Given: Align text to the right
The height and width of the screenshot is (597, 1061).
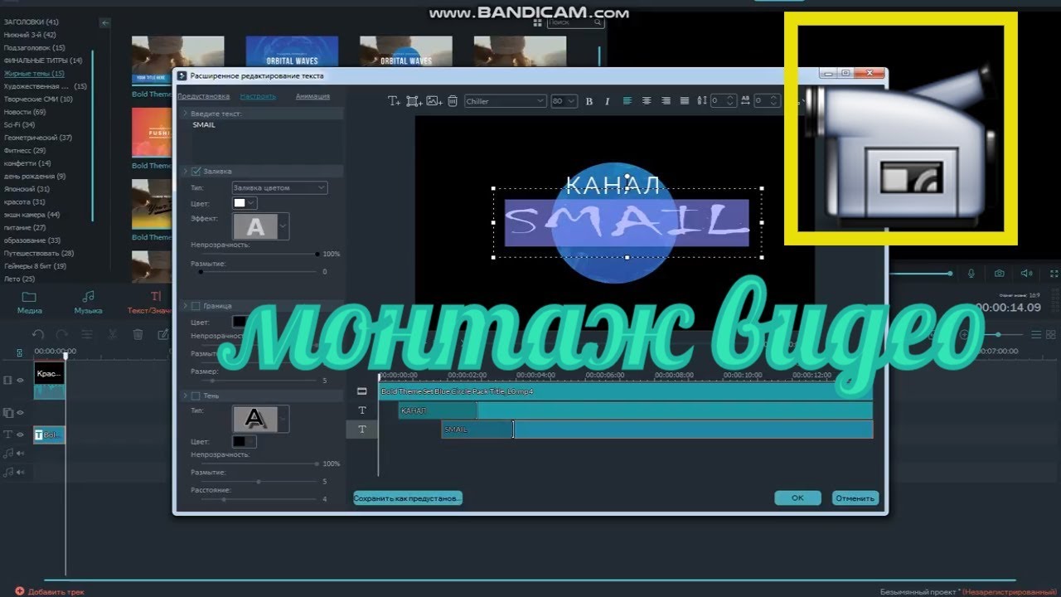Looking at the screenshot, I should tap(665, 101).
